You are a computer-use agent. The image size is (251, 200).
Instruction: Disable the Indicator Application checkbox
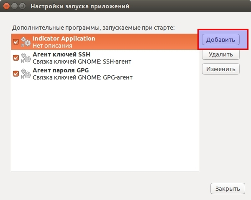coord(16,42)
